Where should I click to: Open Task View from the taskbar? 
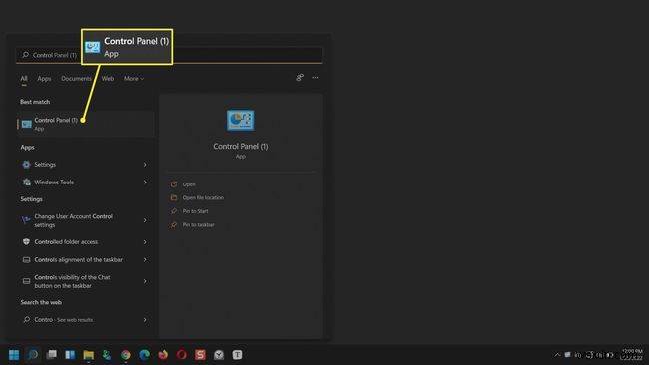[51, 355]
